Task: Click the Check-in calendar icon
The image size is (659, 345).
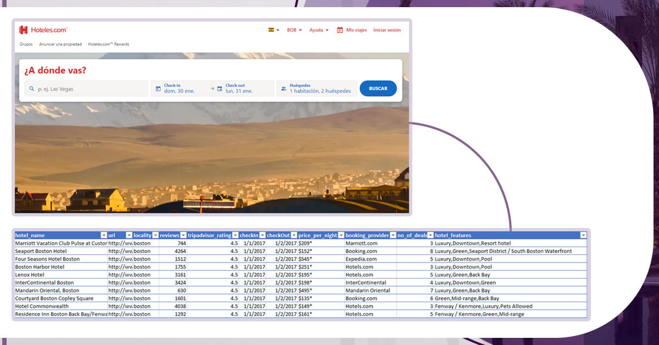Action: click(158, 88)
